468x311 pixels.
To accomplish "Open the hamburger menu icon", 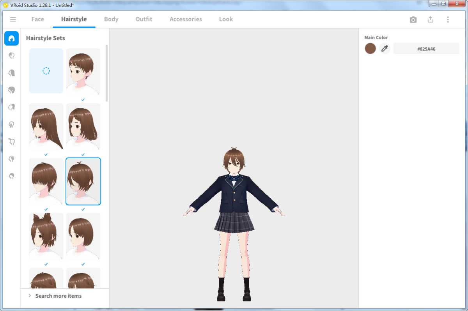I will [x=13, y=19].
